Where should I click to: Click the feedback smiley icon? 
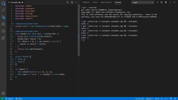coord(171,99)
